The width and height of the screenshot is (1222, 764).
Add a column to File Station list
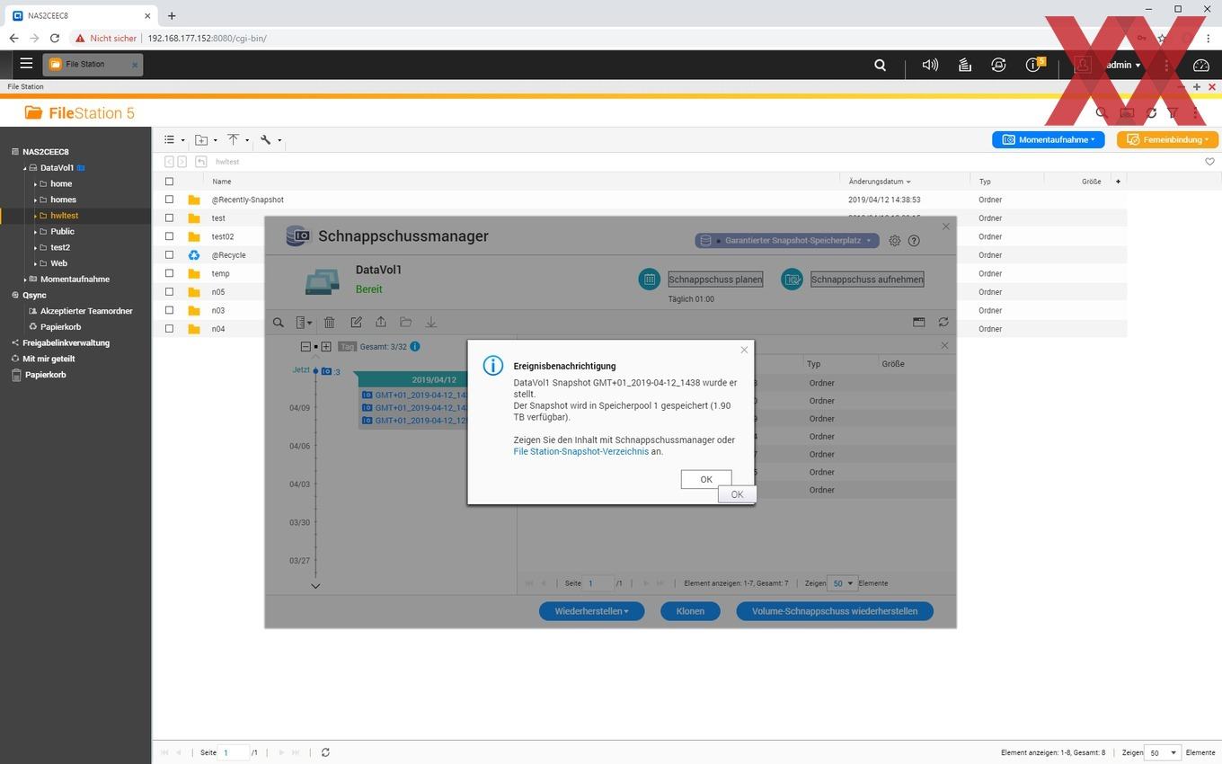coord(1118,182)
